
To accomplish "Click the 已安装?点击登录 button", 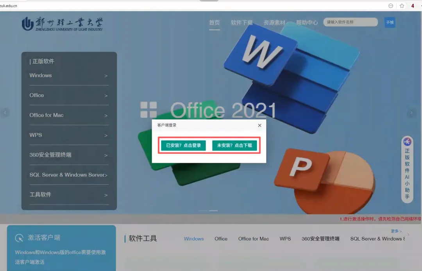I will (x=183, y=145).
